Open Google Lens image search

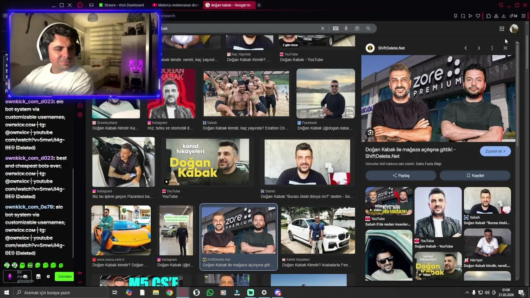pyautogui.click(x=357, y=29)
